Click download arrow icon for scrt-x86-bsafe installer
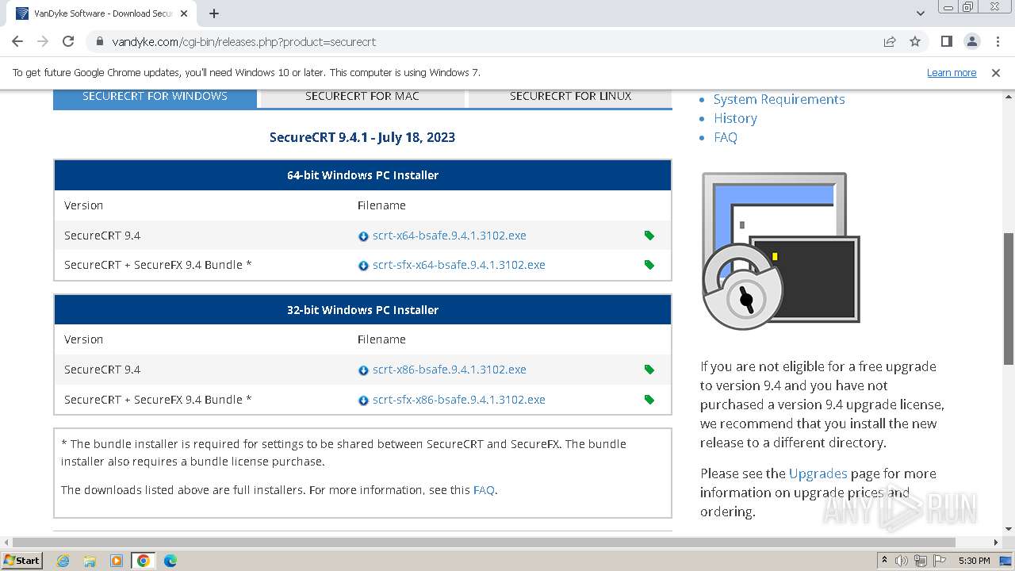1015x571 pixels. tap(363, 370)
